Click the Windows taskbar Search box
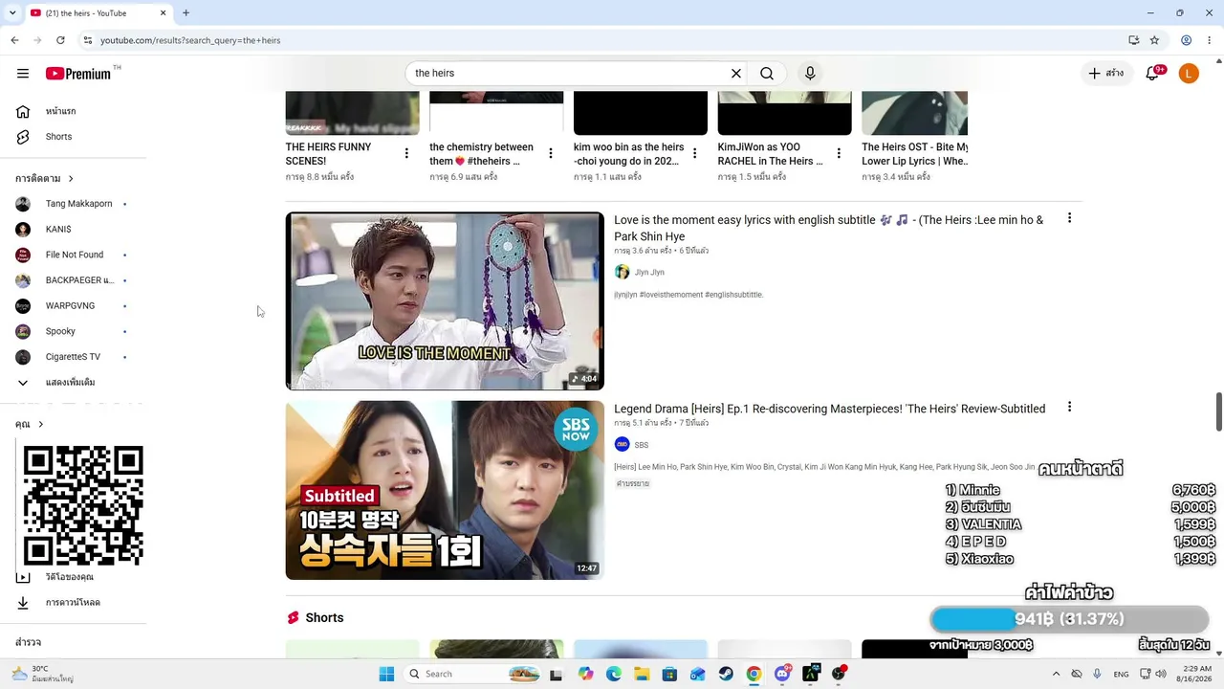The width and height of the screenshot is (1224, 689). pyautogui.click(x=471, y=674)
